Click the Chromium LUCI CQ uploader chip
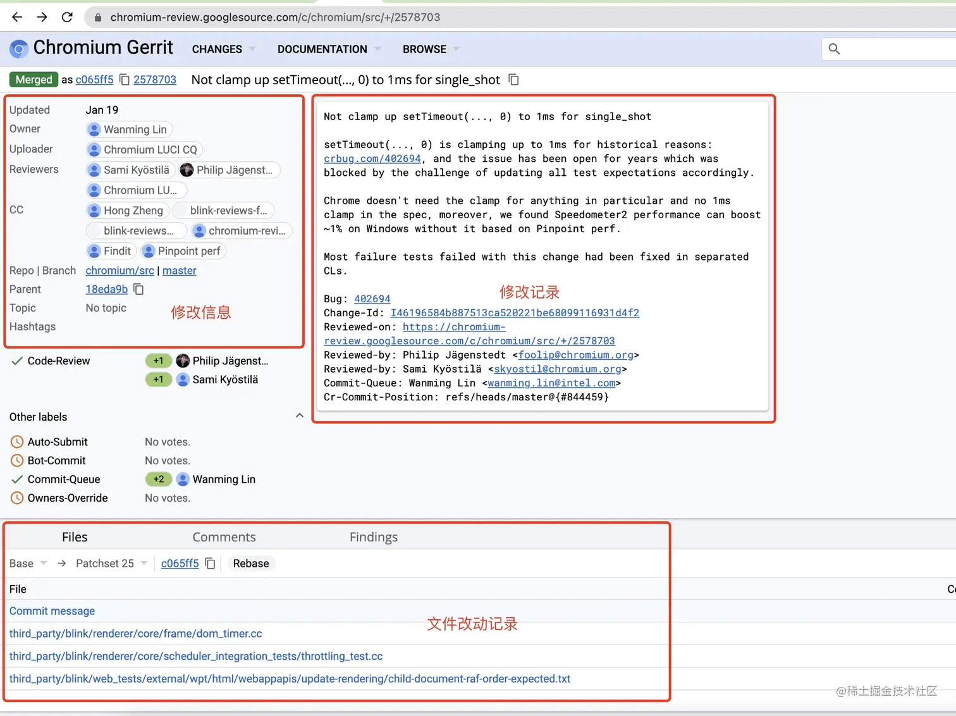This screenshot has width=956, height=716. [x=144, y=150]
